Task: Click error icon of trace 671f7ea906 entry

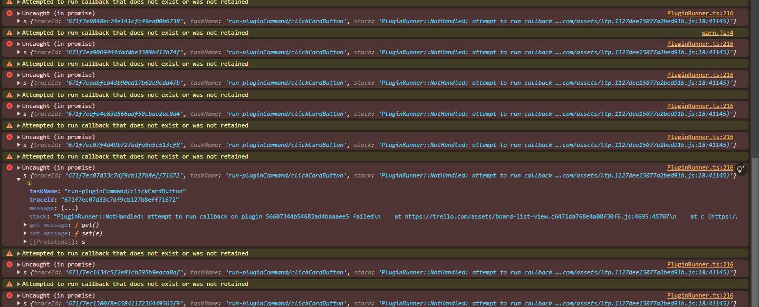Action: pyautogui.click(x=9, y=44)
